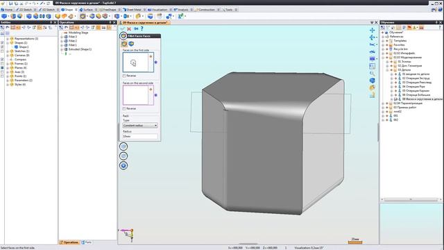This screenshot has height=250, width=444.
Task: Expand Extruded (Shape 1) operation
Action: pos(62,49)
